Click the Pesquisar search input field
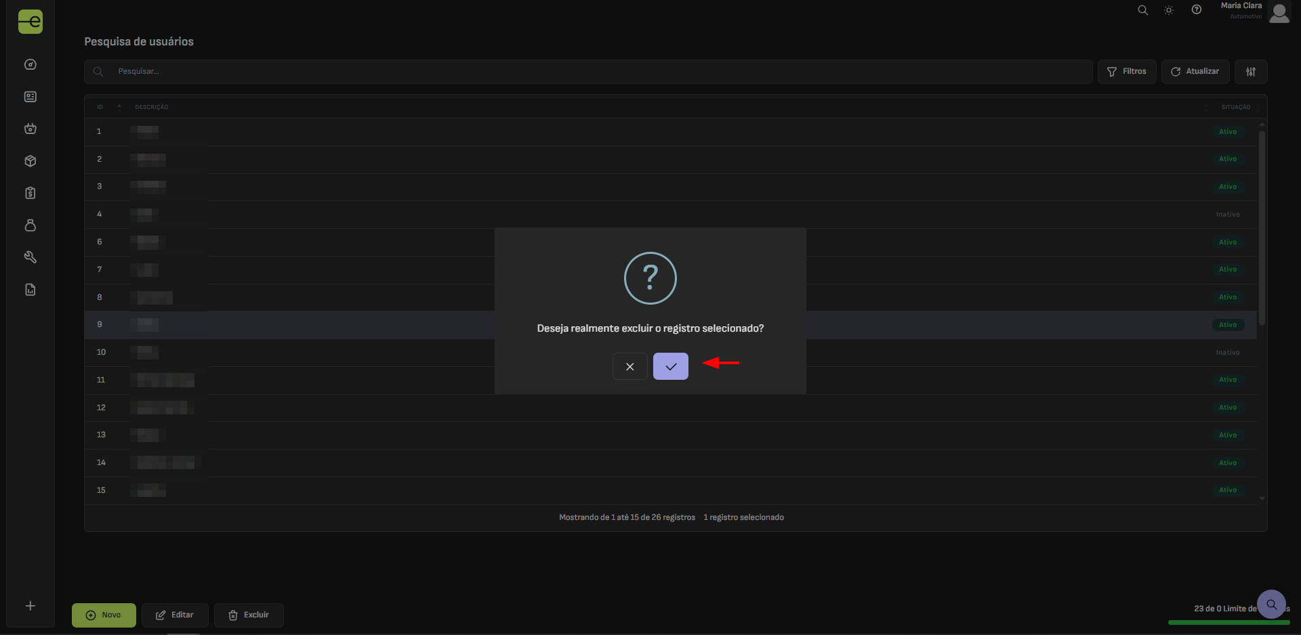1301x635 pixels. click(588, 71)
